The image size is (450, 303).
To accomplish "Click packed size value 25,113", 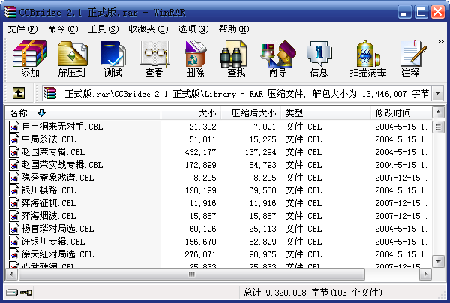I will [262, 229].
